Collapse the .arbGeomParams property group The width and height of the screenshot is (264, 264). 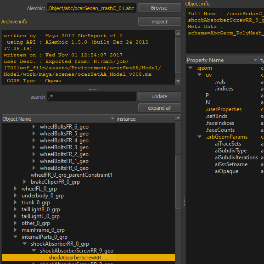[x=200, y=136]
